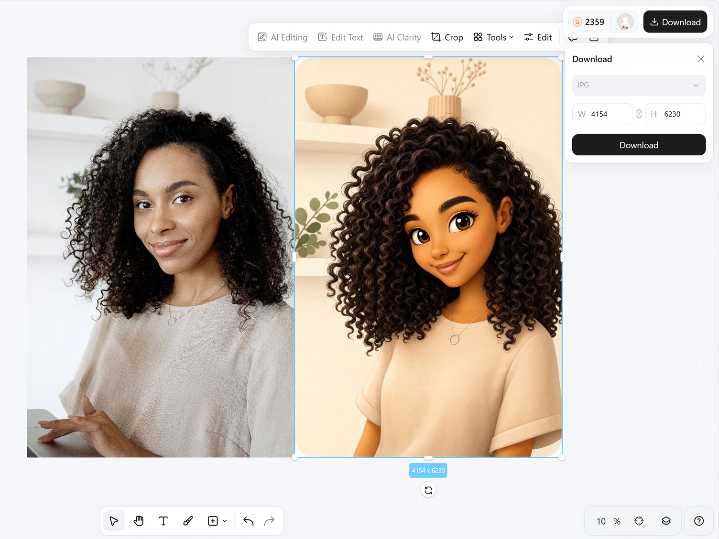Screen dimensions: 719x539
Task: Click the width field showing 4154
Action: point(602,114)
